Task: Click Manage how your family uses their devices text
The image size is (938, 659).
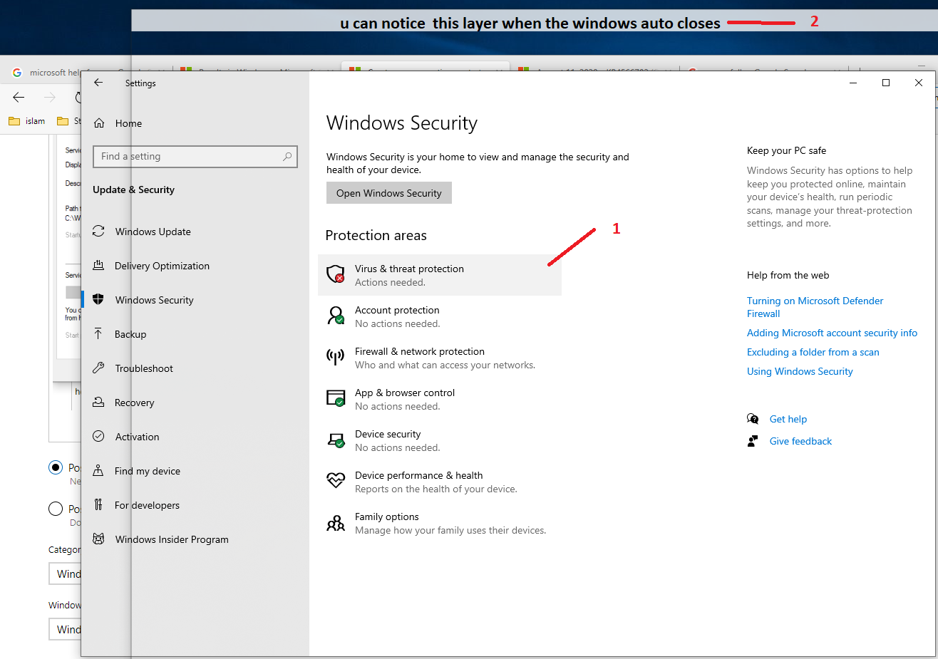Action: click(450, 530)
